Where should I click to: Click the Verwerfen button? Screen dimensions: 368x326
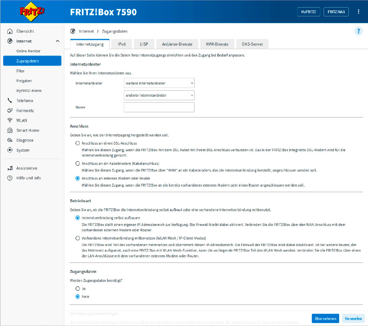[x=353, y=318]
